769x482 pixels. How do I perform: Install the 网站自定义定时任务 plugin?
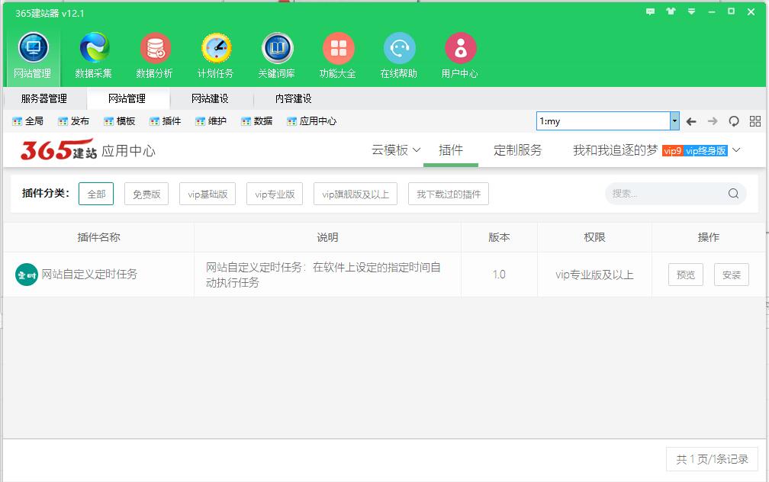point(731,275)
